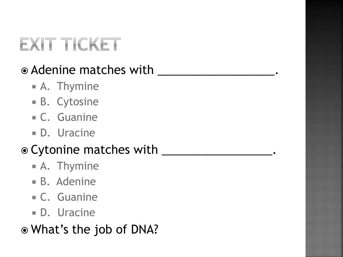Screen dimensions: 343x257
Task: Click the text "What's the job of DNA?"
Action: (x=94, y=230)
